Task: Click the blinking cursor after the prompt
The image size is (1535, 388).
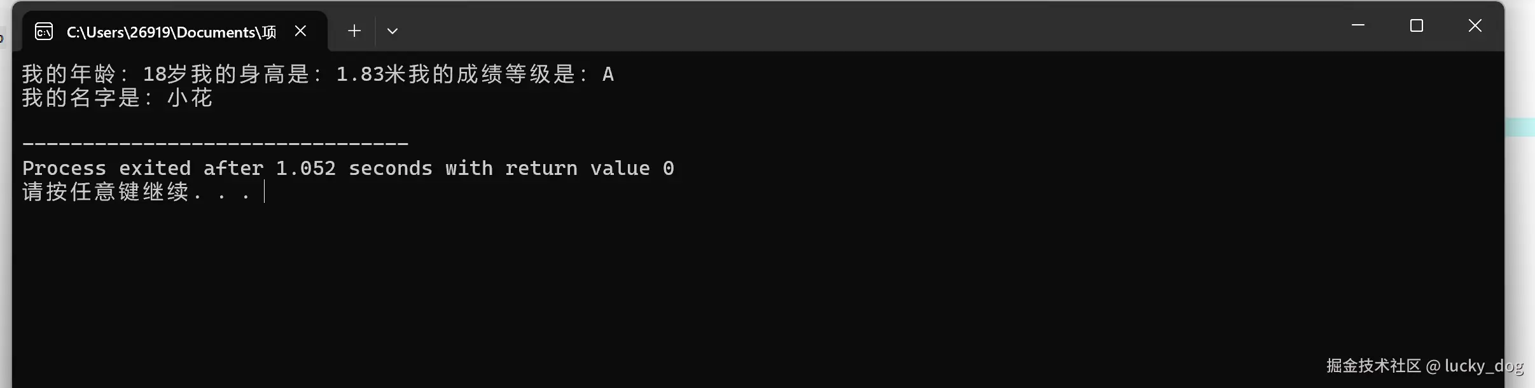Action: [x=264, y=191]
